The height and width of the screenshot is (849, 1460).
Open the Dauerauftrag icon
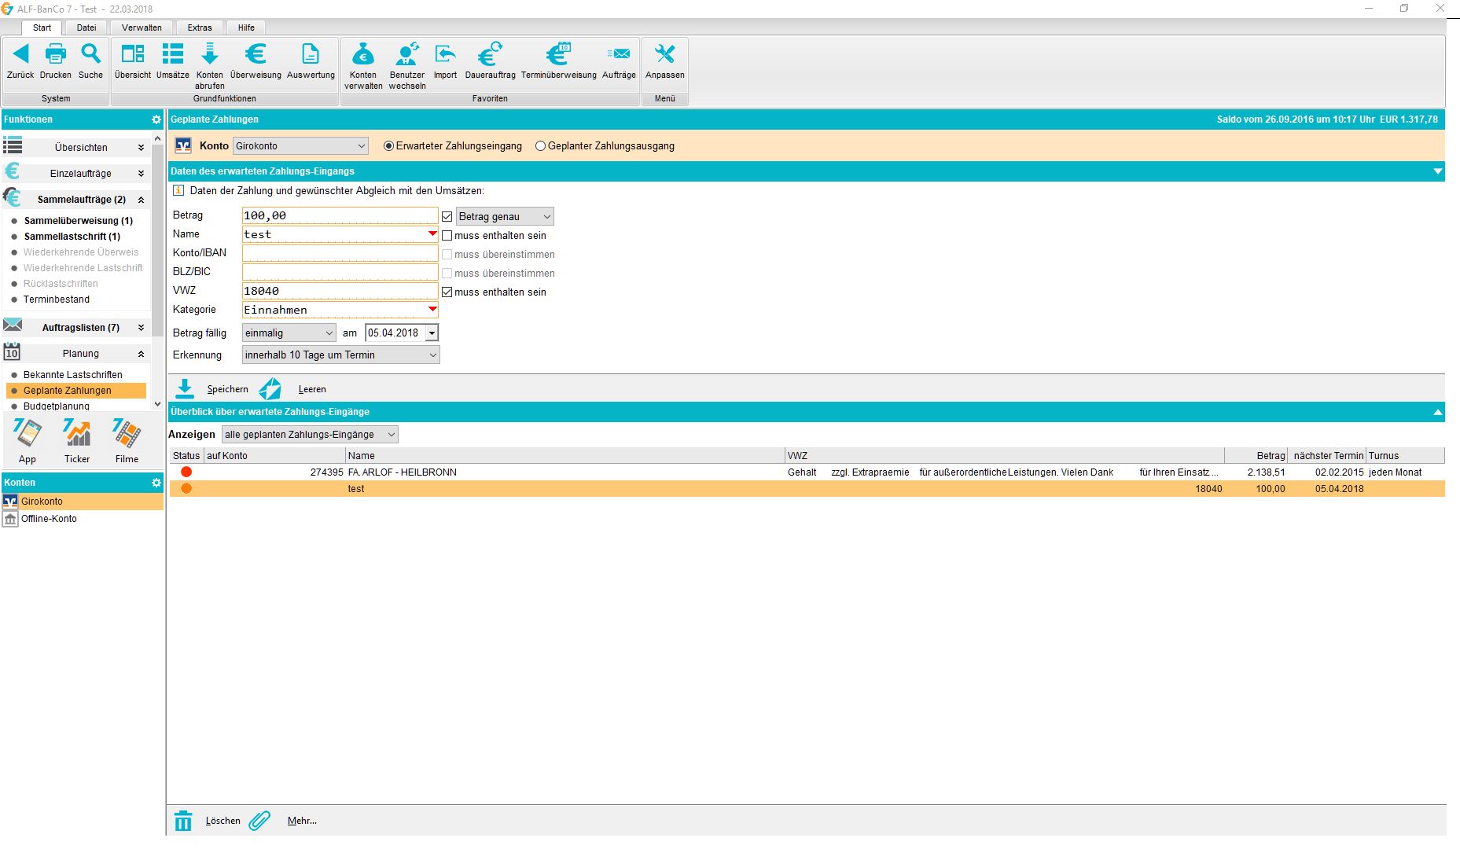(x=490, y=54)
